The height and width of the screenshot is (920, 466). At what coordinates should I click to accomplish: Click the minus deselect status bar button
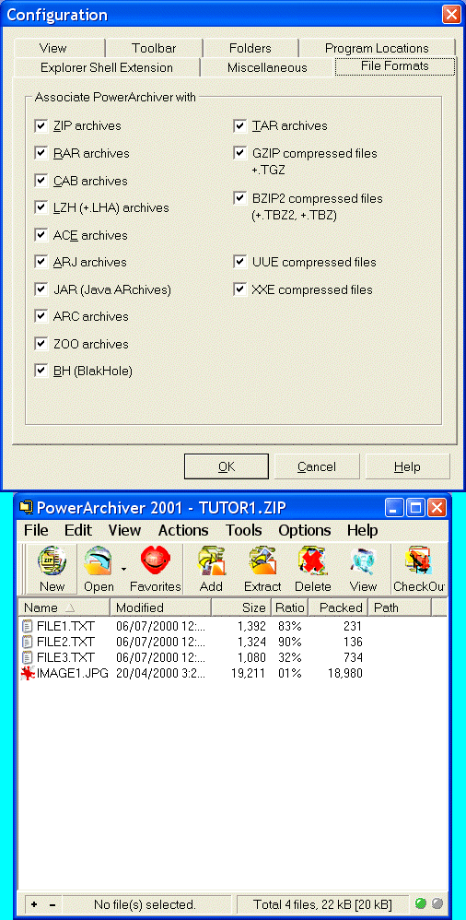[52, 904]
